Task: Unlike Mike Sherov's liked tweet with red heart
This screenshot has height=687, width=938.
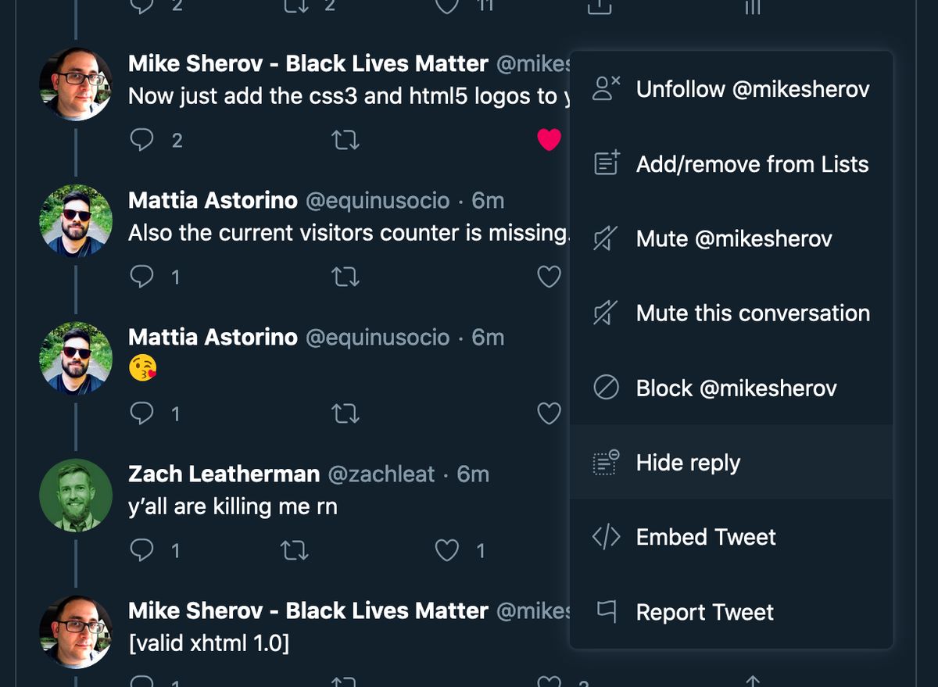Action: pos(550,140)
